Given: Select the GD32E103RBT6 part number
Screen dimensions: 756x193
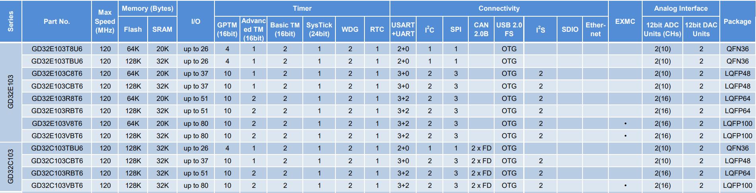Looking at the screenshot, I should [57, 111].
